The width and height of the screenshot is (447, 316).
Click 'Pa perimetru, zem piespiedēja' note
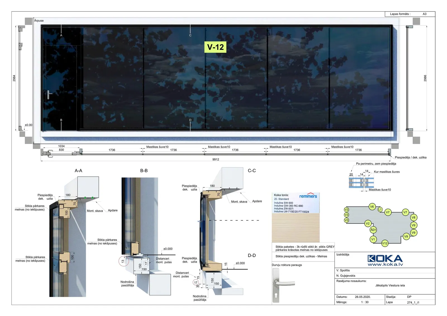[376, 164]
